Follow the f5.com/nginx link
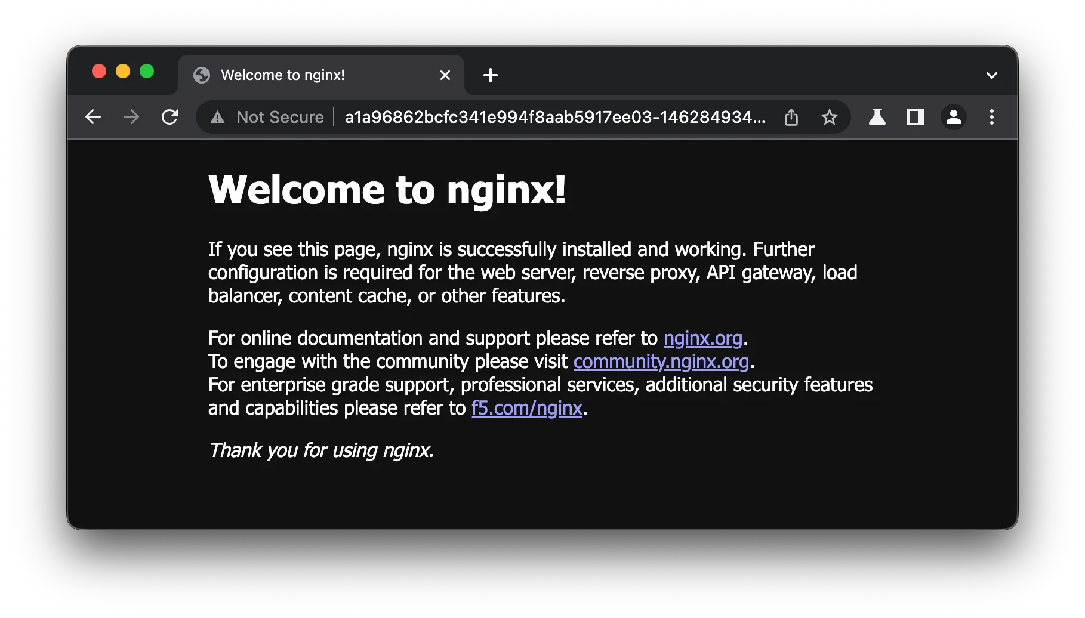The width and height of the screenshot is (1085, 618). pos(527,408)
